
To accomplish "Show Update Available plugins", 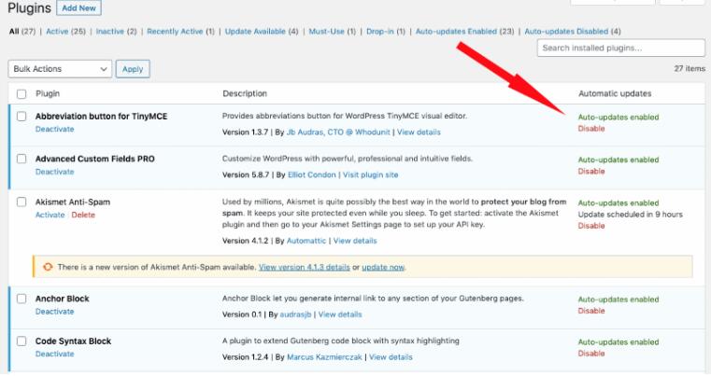I will [255, 32].
